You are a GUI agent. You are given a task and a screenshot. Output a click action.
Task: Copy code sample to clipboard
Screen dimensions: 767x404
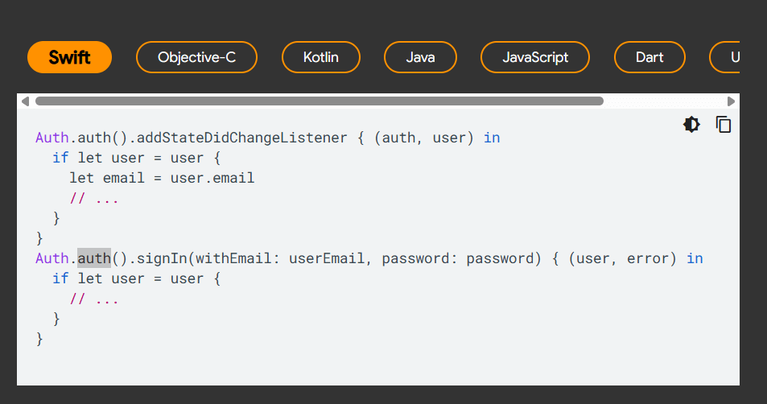tap(724, 125)
